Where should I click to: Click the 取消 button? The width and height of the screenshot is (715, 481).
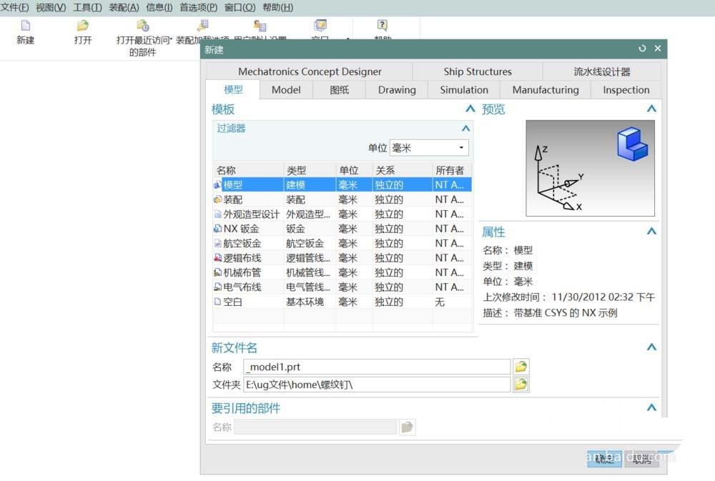641,460
